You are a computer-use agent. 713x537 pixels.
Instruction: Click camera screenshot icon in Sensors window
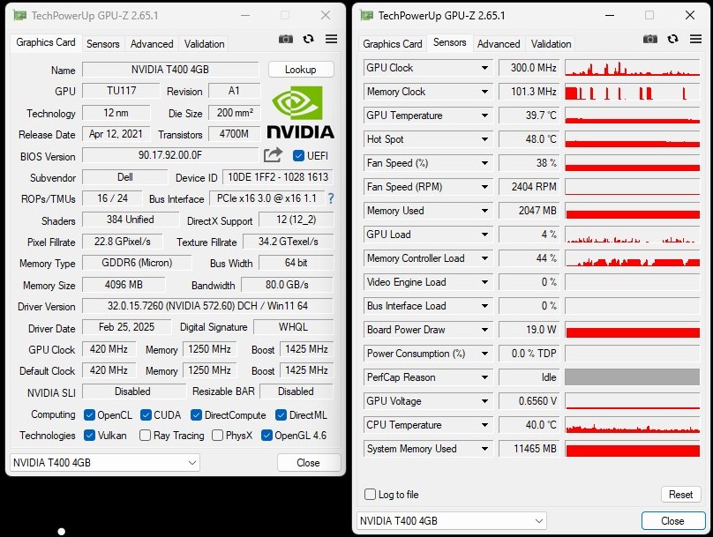650,39
